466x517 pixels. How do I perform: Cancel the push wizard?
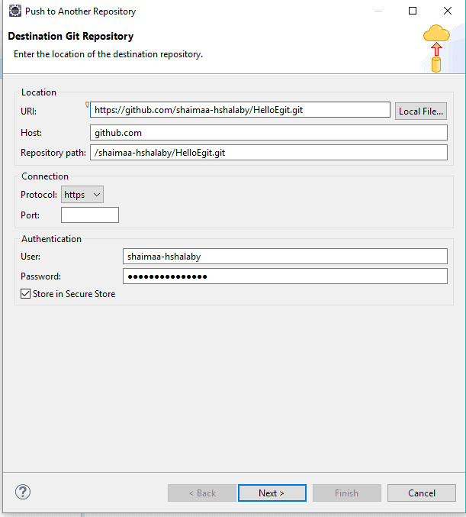pos(421,493)
